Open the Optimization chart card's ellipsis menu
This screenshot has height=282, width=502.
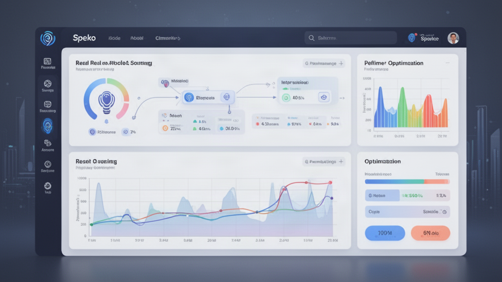click(x=448, y=63)
